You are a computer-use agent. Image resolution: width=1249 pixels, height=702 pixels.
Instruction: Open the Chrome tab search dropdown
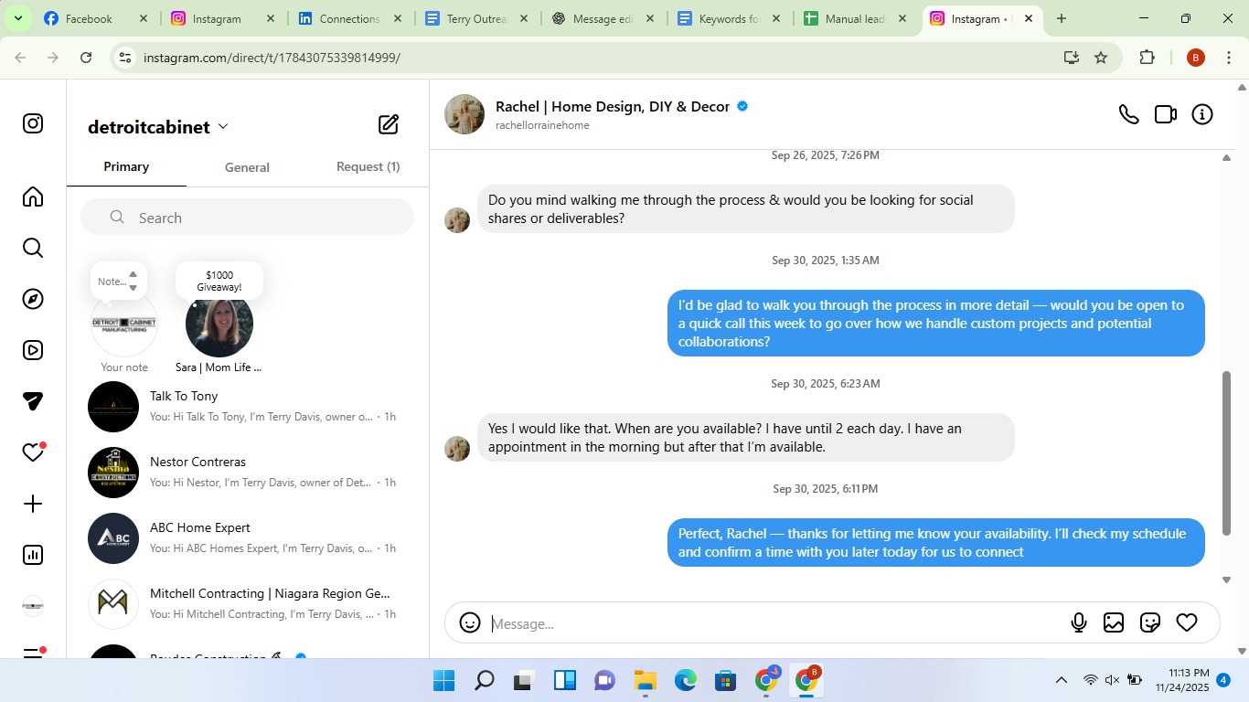click(x=17, y=18)
